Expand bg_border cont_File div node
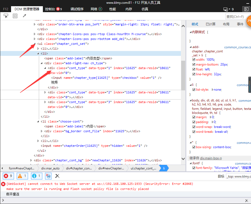The width and height of the screenshot is (251, 204). click(x=42, y=131)
